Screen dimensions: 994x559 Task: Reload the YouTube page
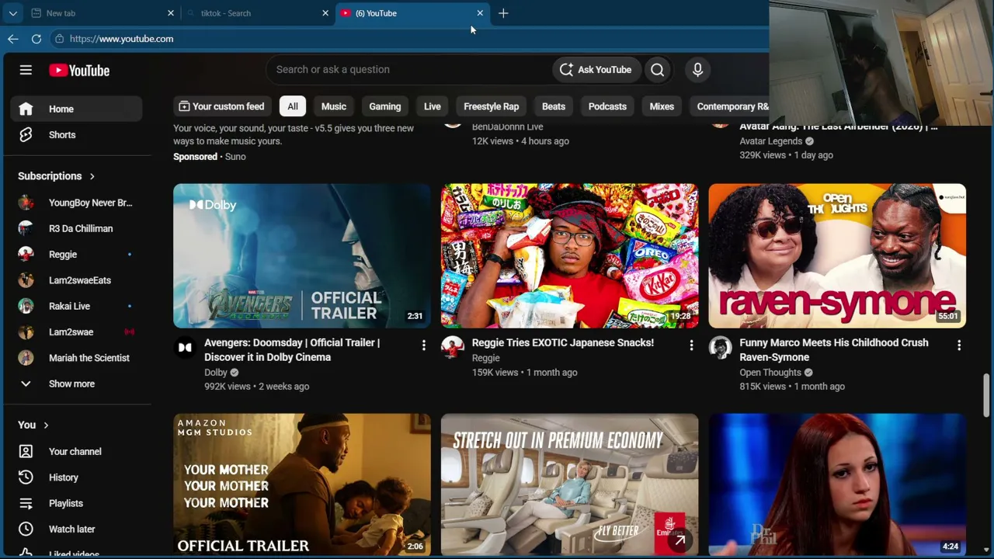pos(36,39)
